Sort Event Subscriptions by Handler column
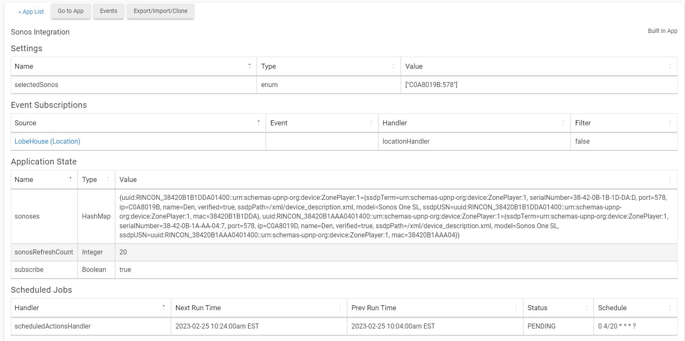 point(474,123)
